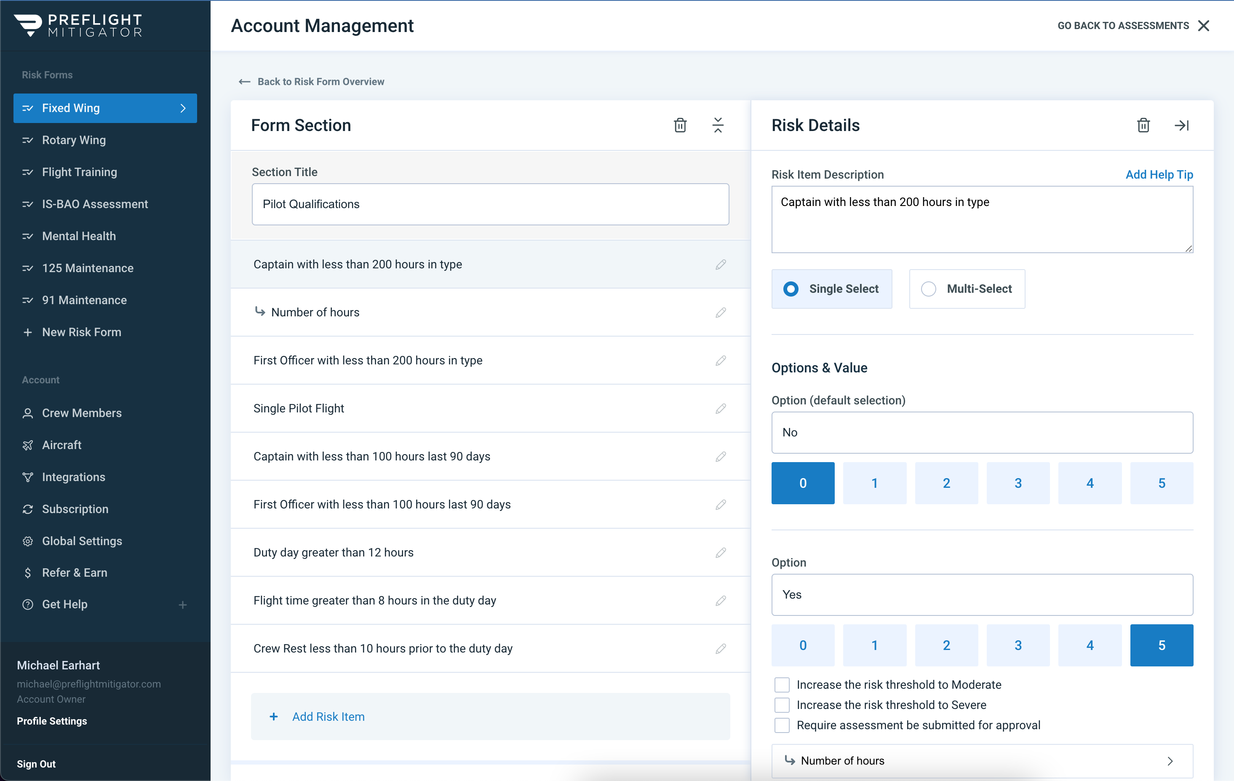Open 'Number of hours' sub-item row
1234x781 pixels.
click(981, 760)
